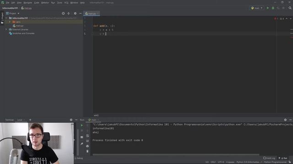Click main.py in the navigation breadcrumb
Screen dimensions: 293x164
pyautogui.click(x=27, y=8)
